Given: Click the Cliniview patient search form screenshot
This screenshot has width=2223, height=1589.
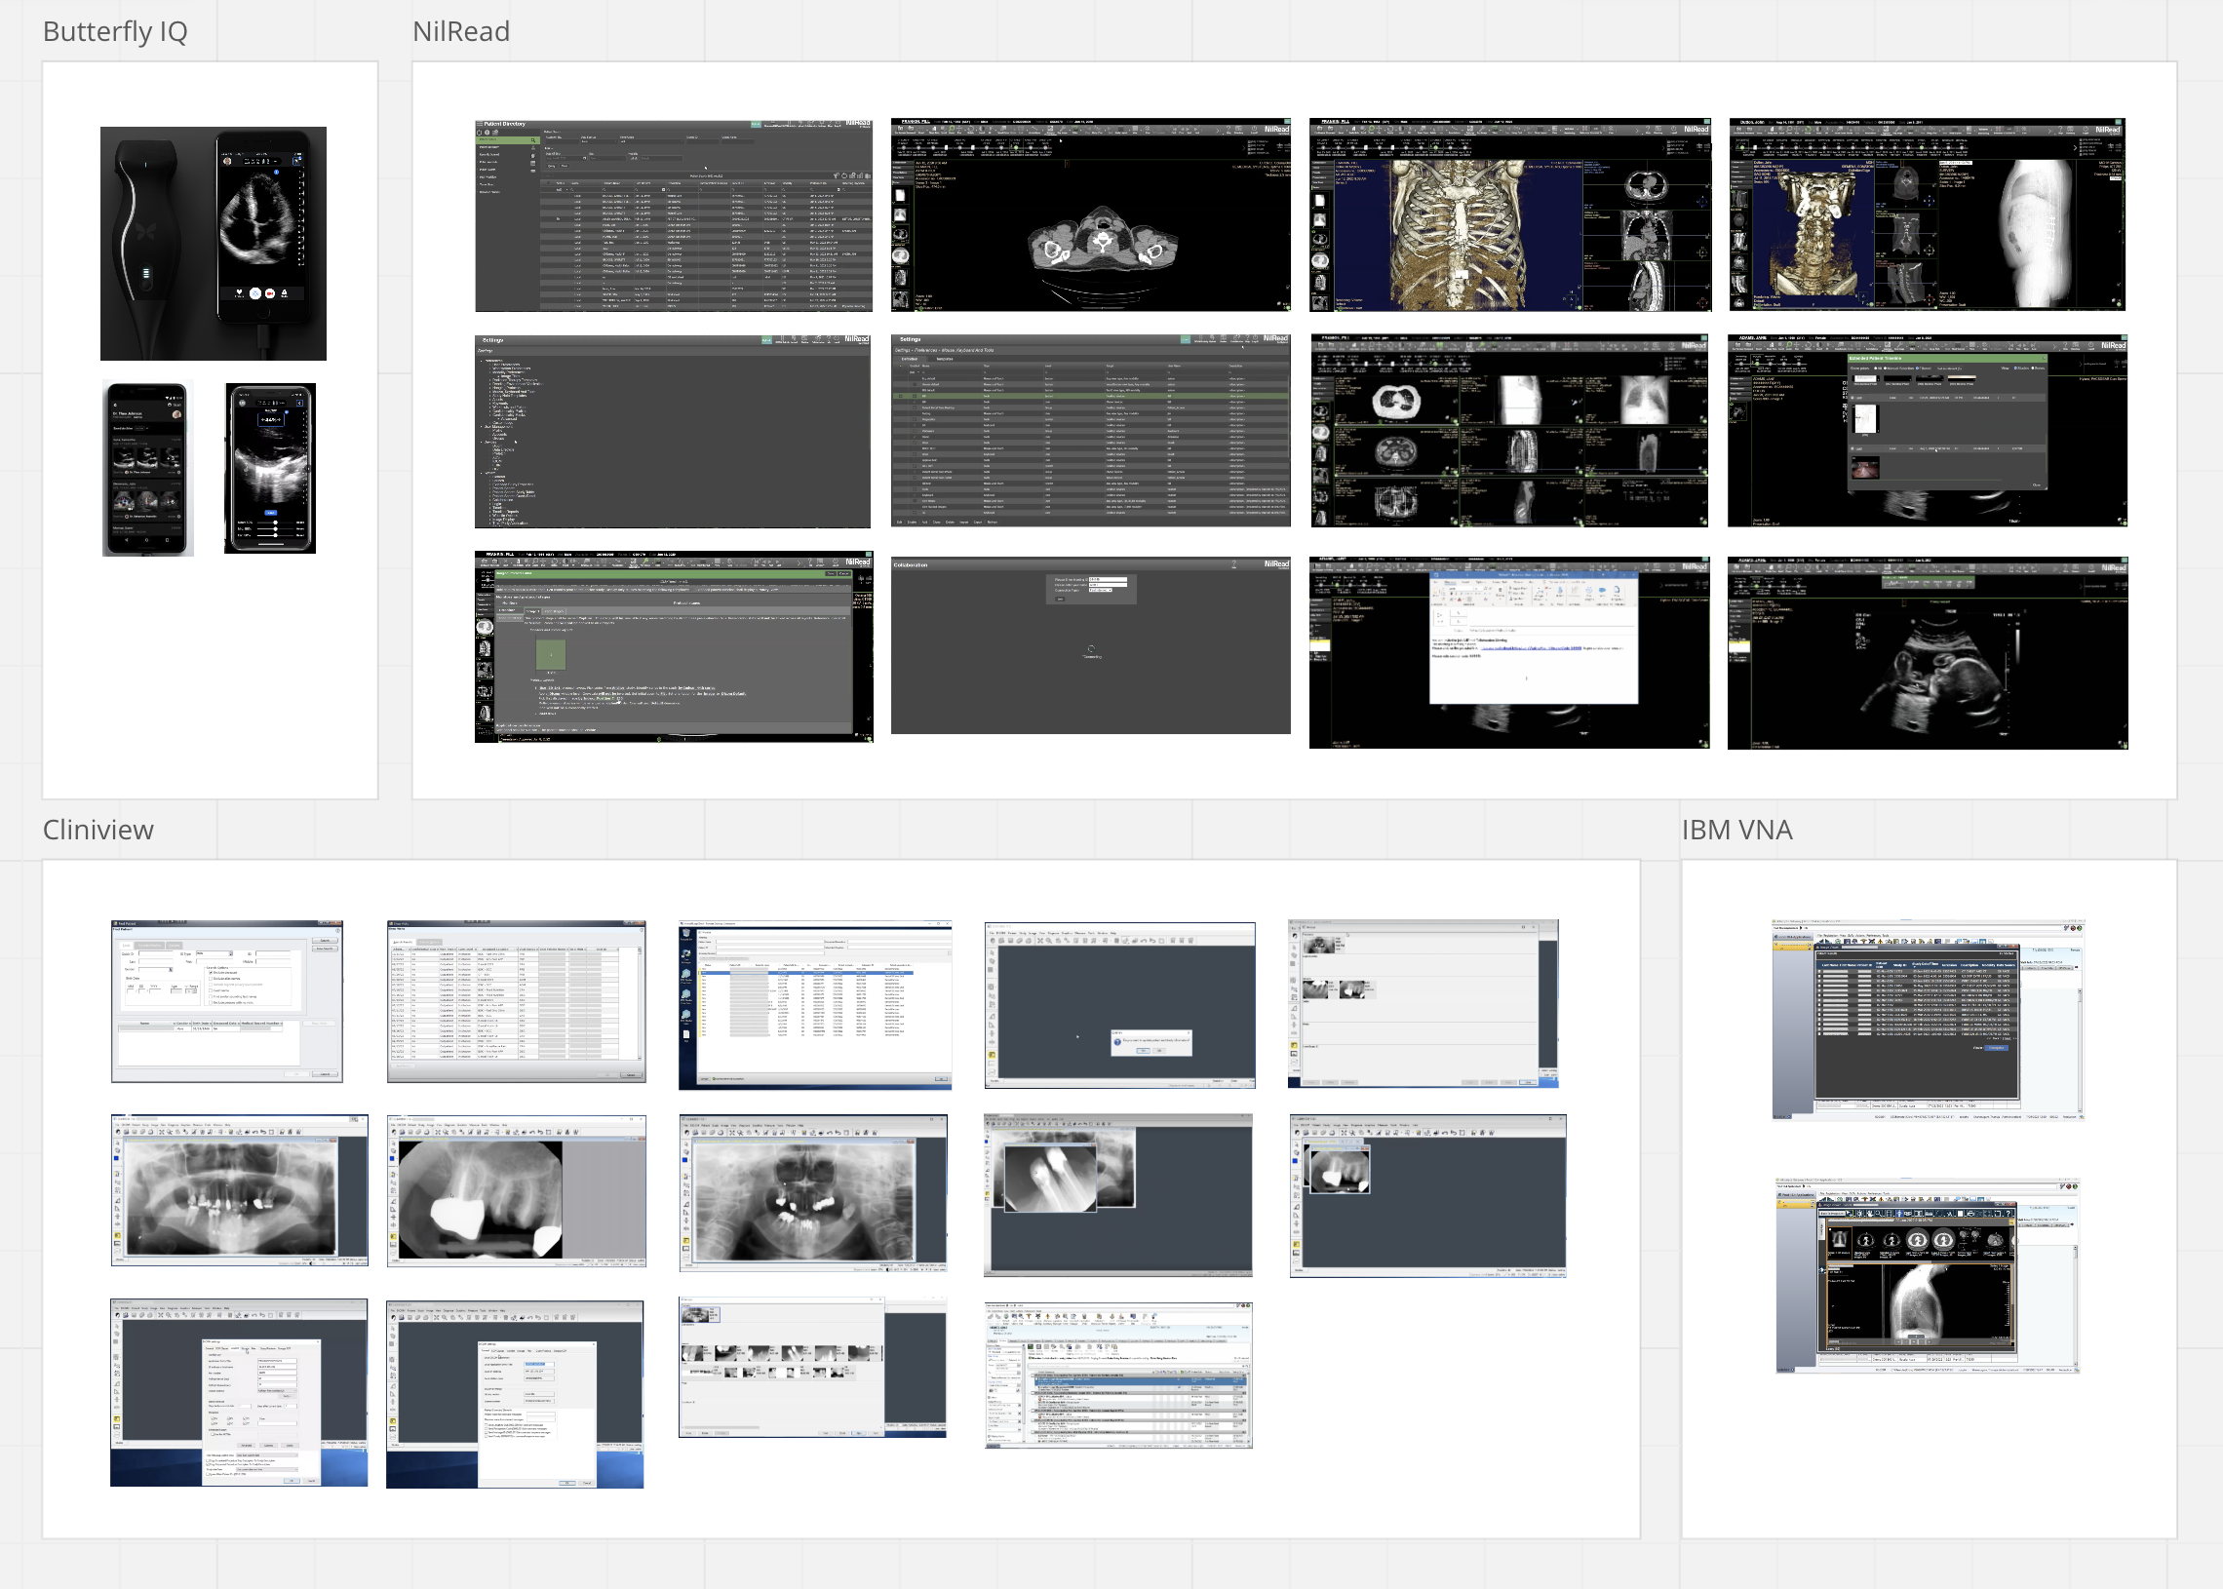Looking at the screenshot, I should (227, 1001).
